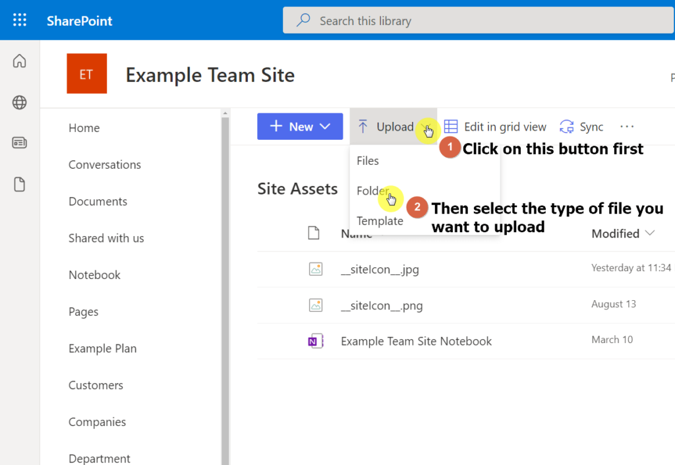Click the Sync icon in the command bar
The height and width of the screenshot is (465, 675).
click(x=566, y=127)
